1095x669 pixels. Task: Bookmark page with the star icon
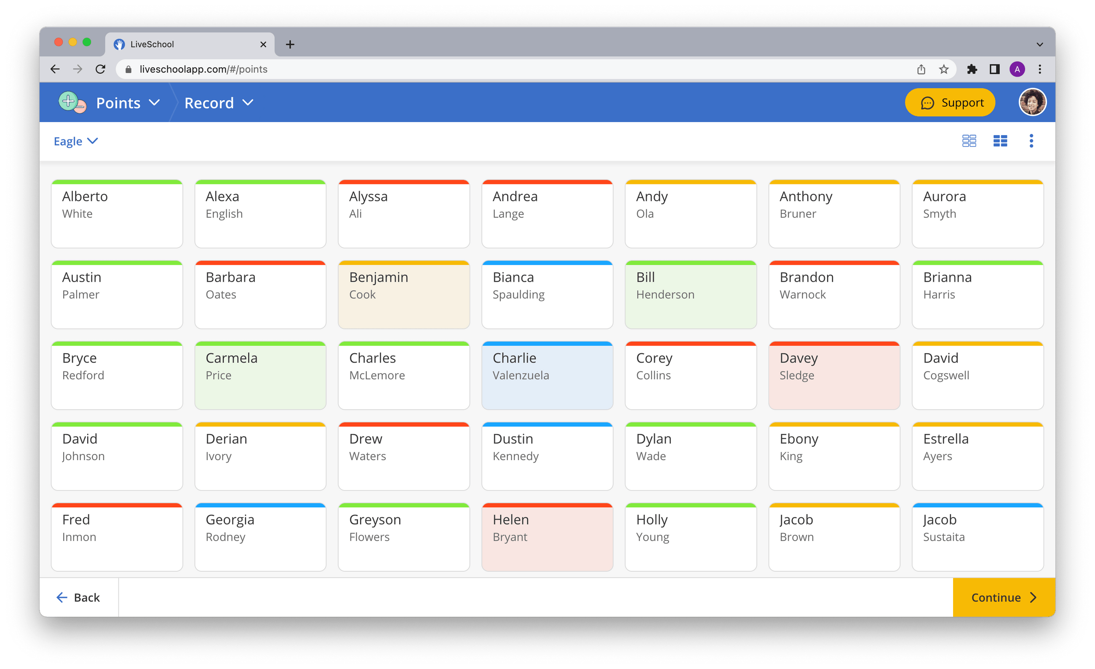pyautogui.click(x=943, y=69)
